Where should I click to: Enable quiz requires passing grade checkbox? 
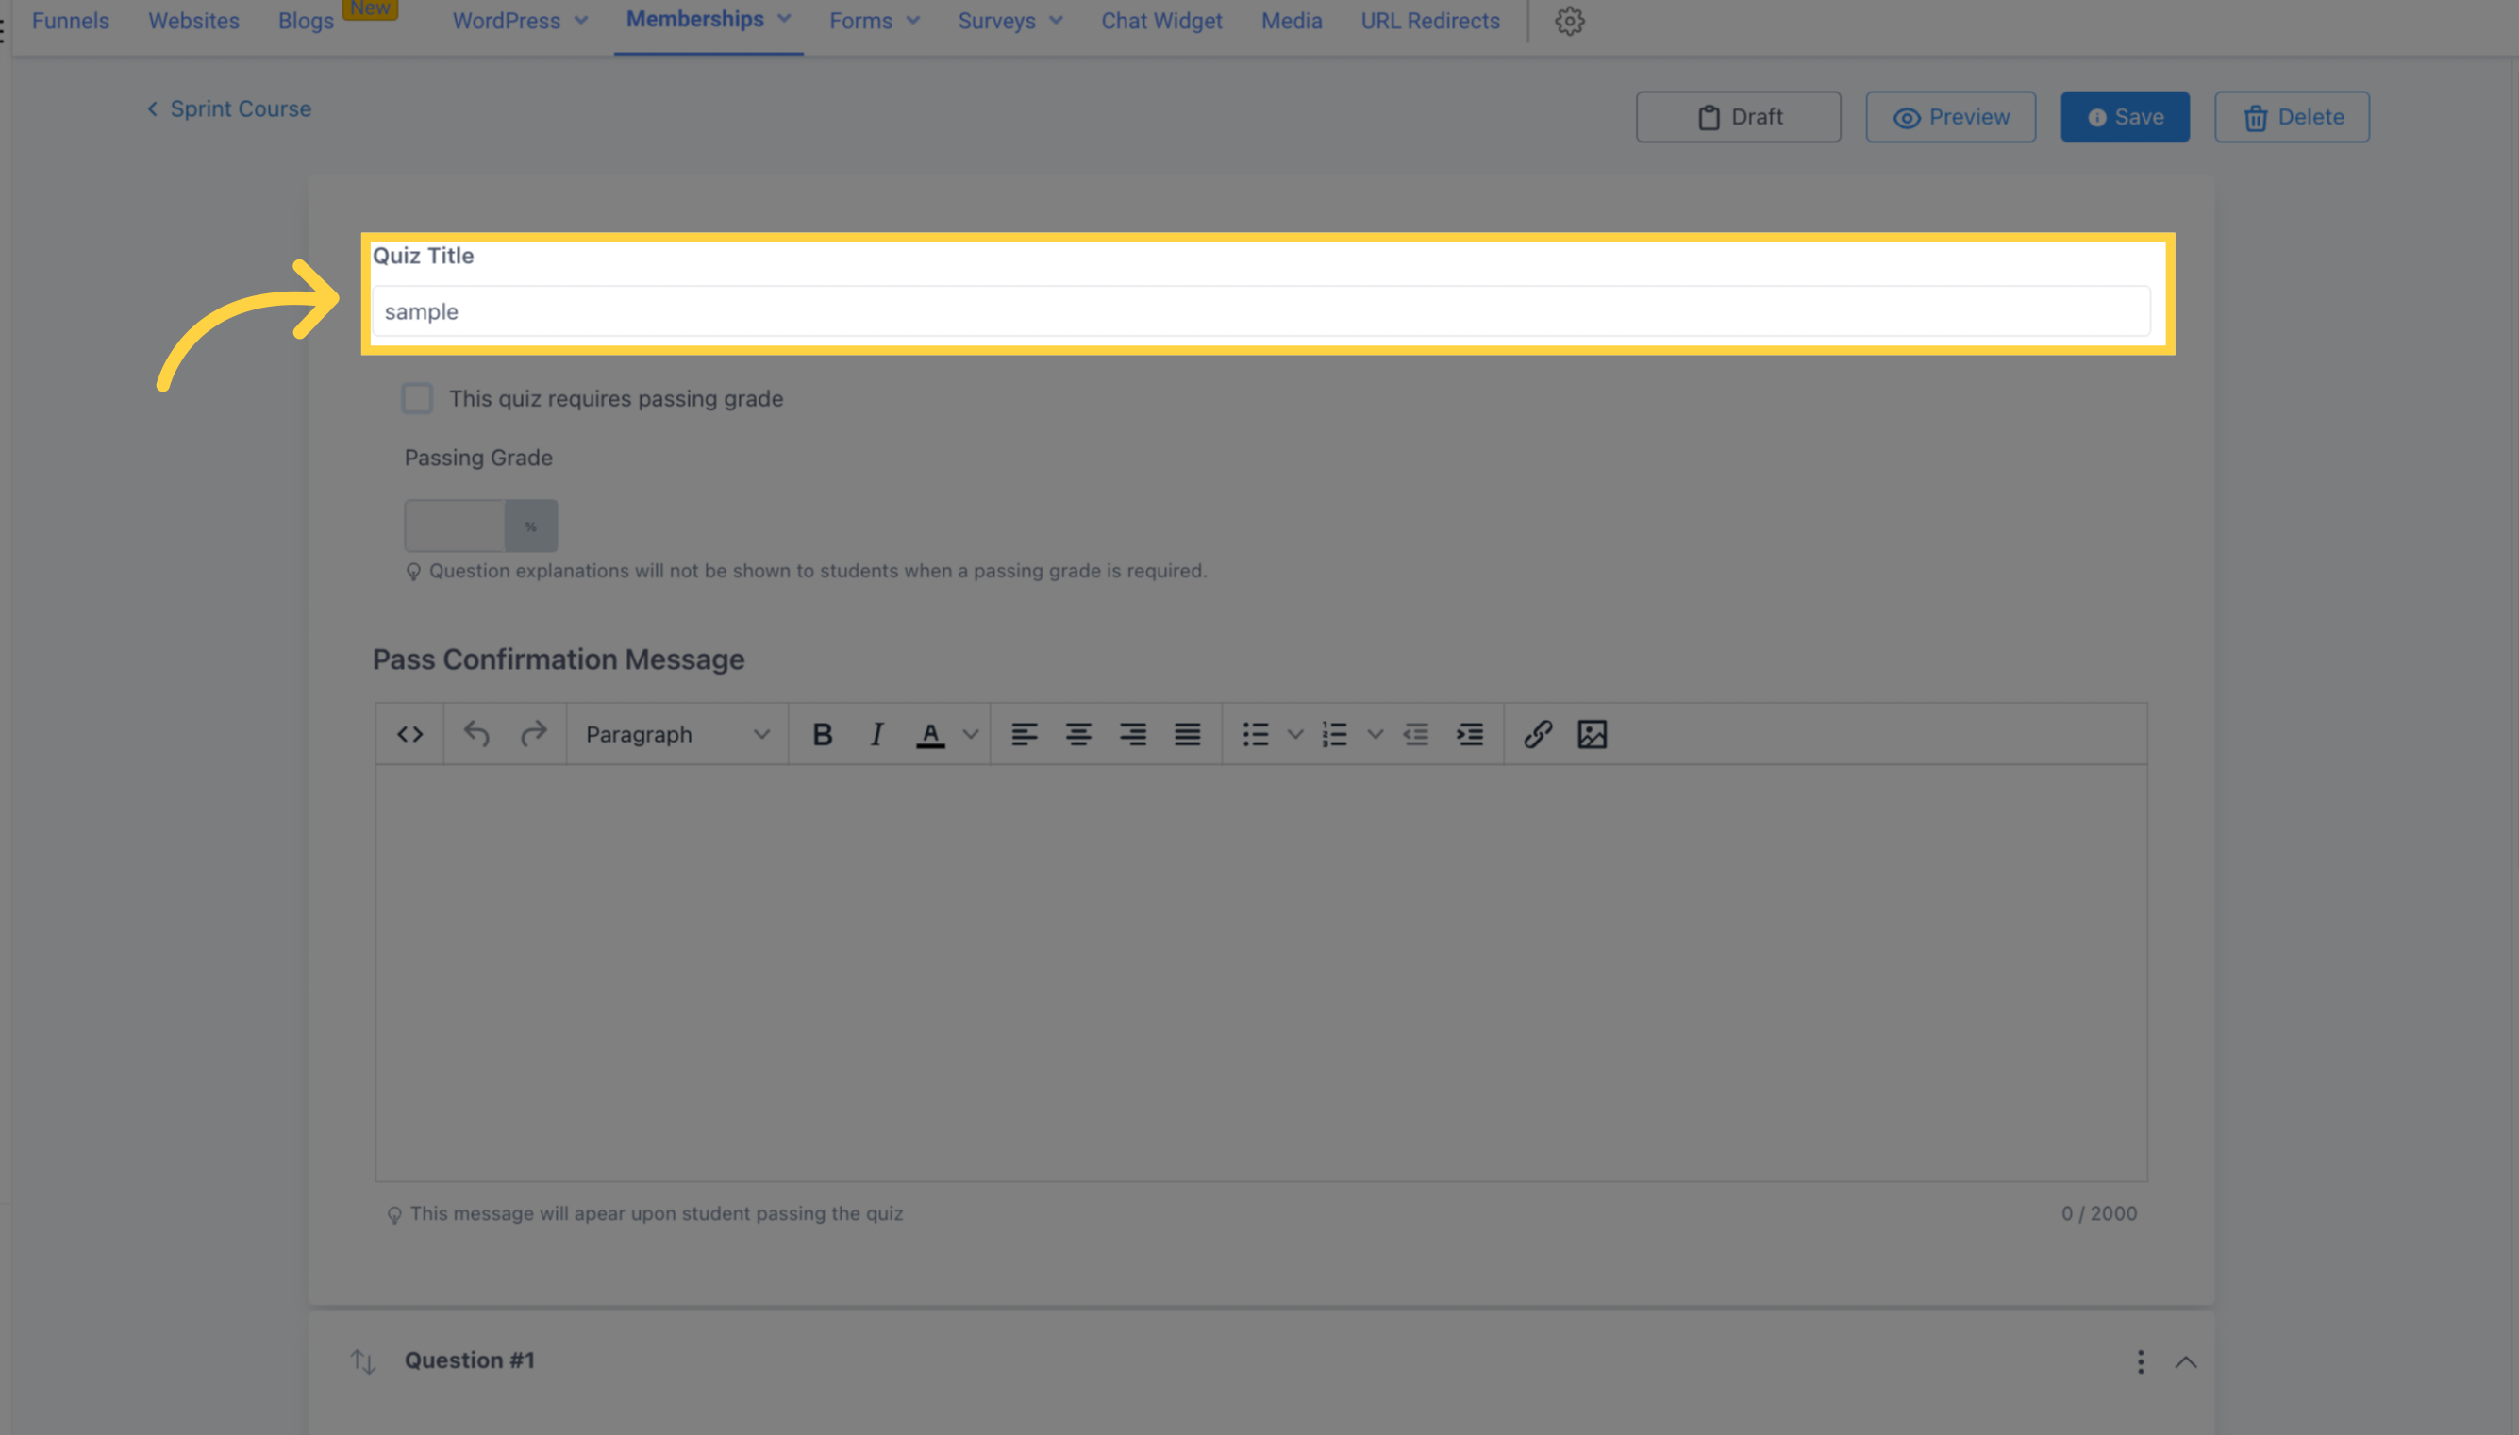click(x=417, y=398)
